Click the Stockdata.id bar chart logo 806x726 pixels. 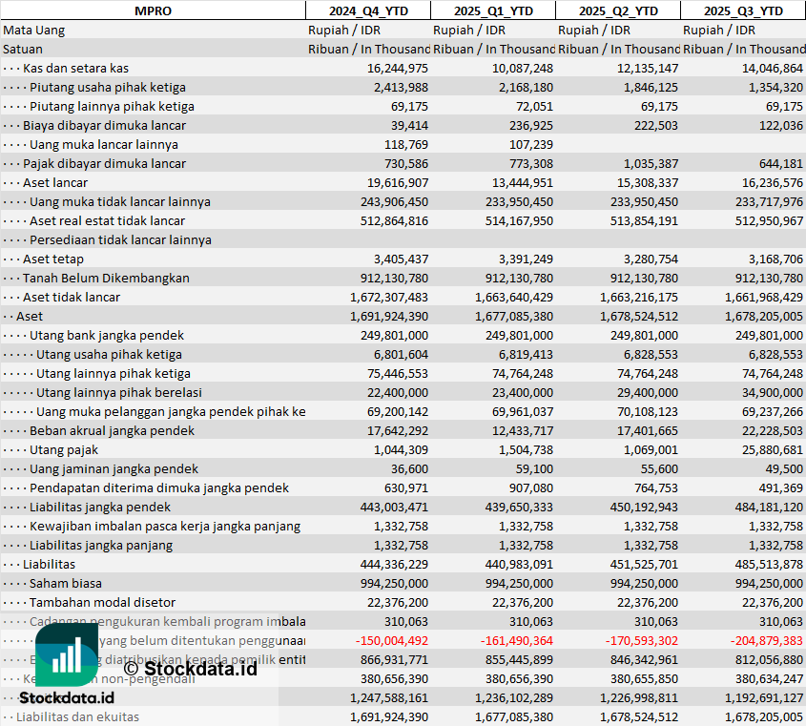66,655
